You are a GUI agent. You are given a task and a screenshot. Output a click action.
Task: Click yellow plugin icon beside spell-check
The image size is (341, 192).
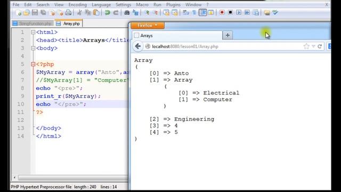pyautogui.click(x=267, y=13)
